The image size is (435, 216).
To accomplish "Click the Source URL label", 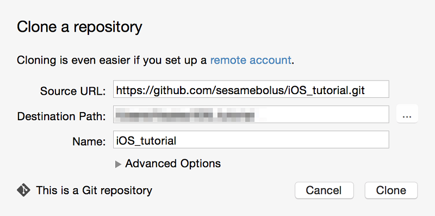I will point(73,91).
